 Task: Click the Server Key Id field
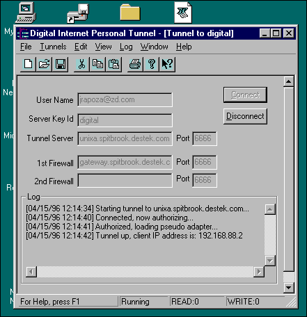pyautogui.click(x=125, y=120)
